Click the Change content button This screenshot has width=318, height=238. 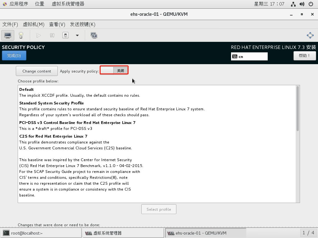pyautogui.click(x=37, y=71)
